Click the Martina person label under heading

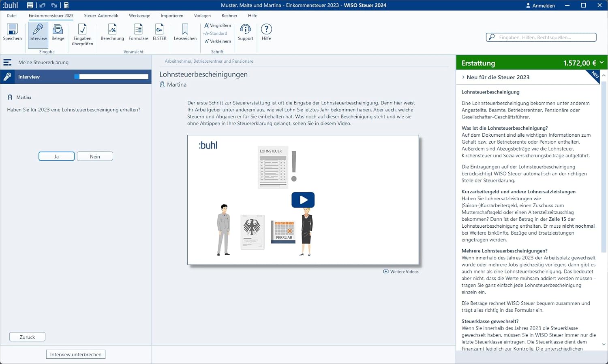[176, 85]
